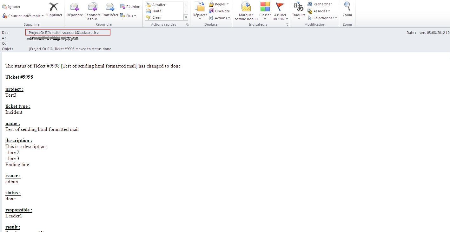Click the 'Ending line' text
450x232 pixels.
click(17, 164)
